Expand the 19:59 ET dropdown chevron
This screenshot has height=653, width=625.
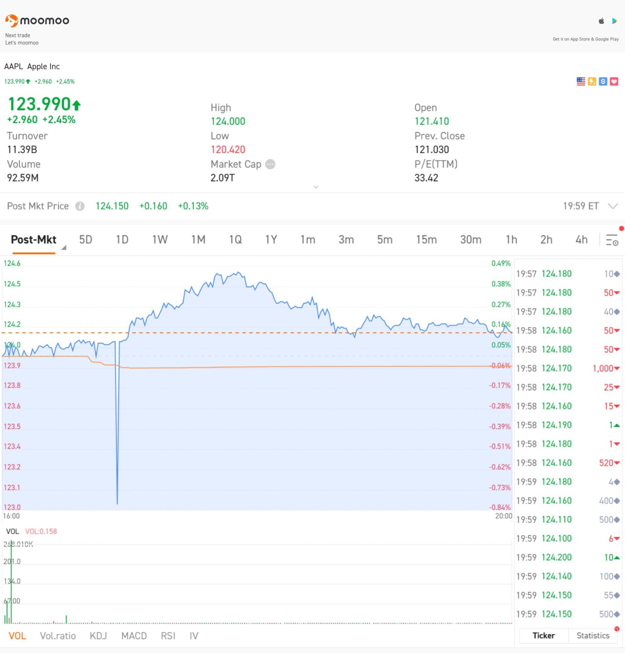[x=613, y=206]
